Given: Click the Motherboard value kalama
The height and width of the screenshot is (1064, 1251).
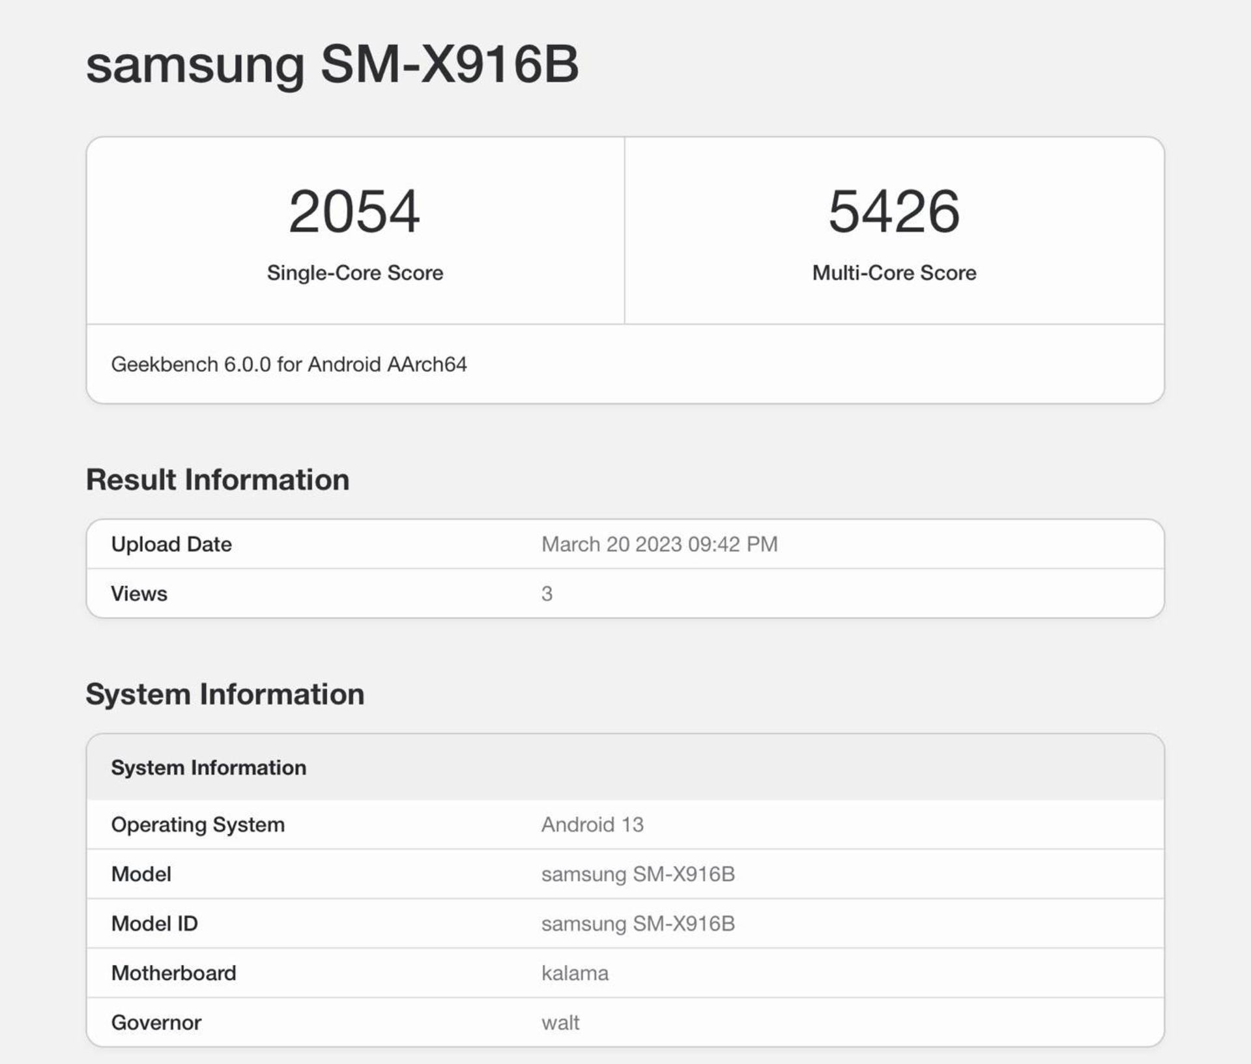Looking at the screenshot, I should point(575,973).
